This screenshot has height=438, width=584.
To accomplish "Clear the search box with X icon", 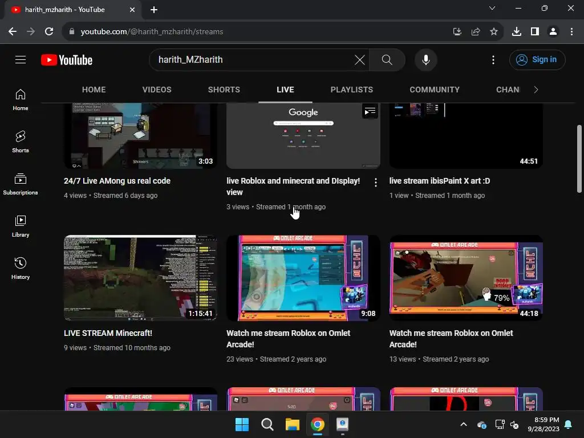I will (360, 59).
